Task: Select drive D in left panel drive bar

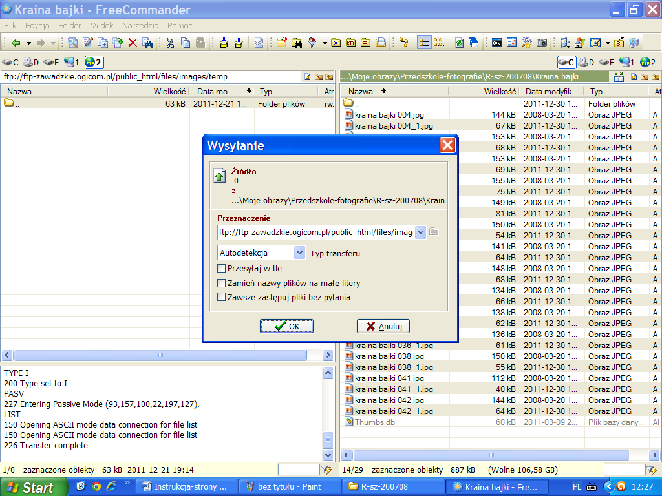Action: point(30,63)
